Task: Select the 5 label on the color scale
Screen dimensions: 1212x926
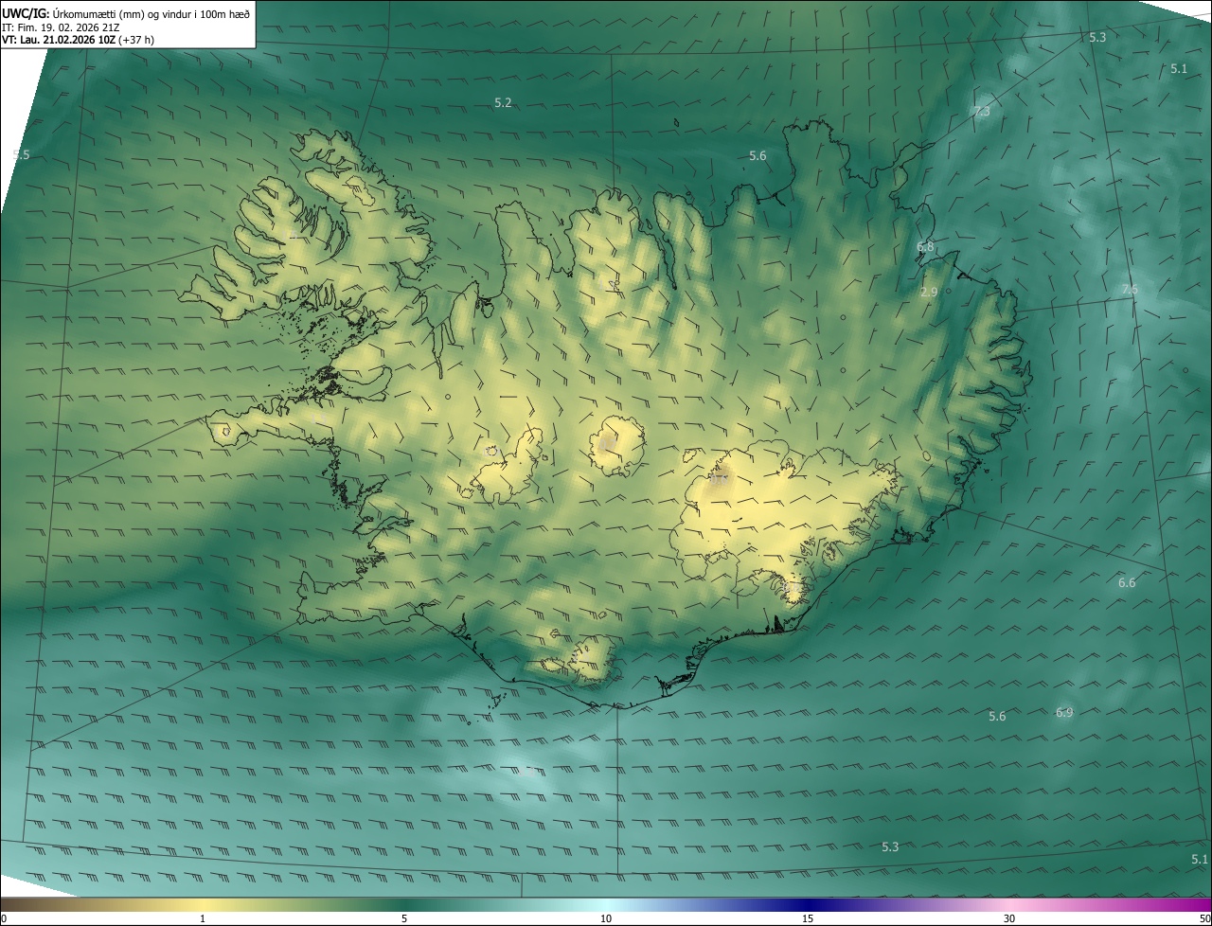Action: coord(404,918)
